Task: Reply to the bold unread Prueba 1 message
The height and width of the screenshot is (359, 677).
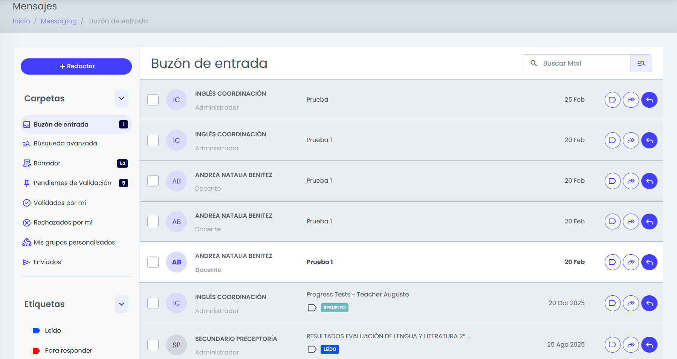Action: pyautogui.click(x=649, y=262)
